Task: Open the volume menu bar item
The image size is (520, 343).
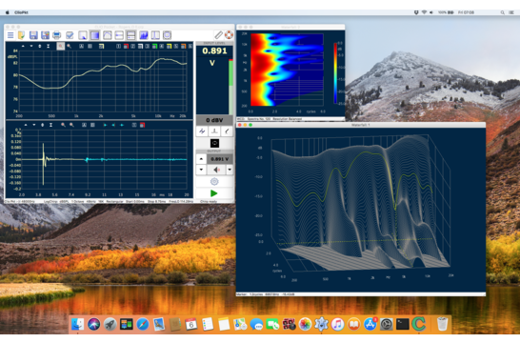Action: [431, 12]
